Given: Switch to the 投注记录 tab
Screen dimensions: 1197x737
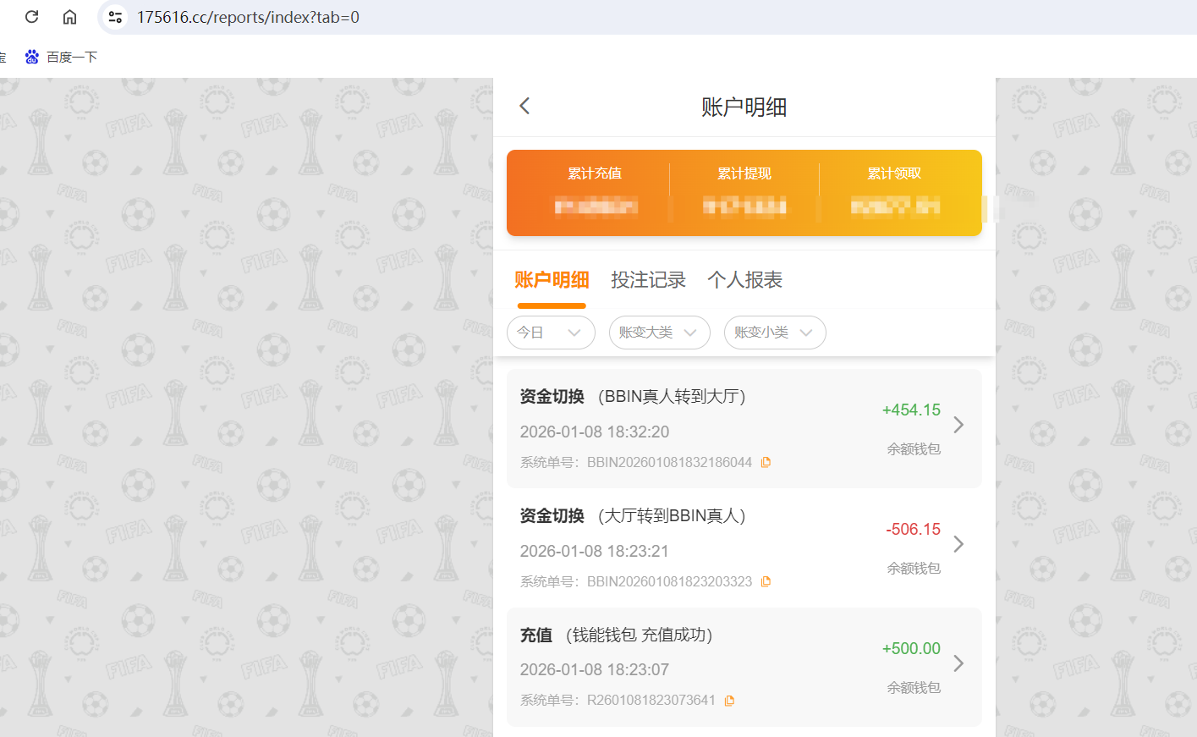Looking at the screenshot, I should click(648, 279).
